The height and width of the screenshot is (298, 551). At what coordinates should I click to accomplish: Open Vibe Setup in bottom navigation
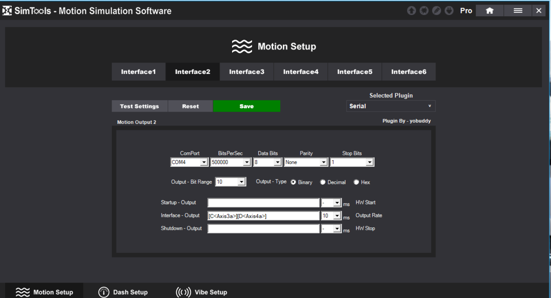(202, 292)
